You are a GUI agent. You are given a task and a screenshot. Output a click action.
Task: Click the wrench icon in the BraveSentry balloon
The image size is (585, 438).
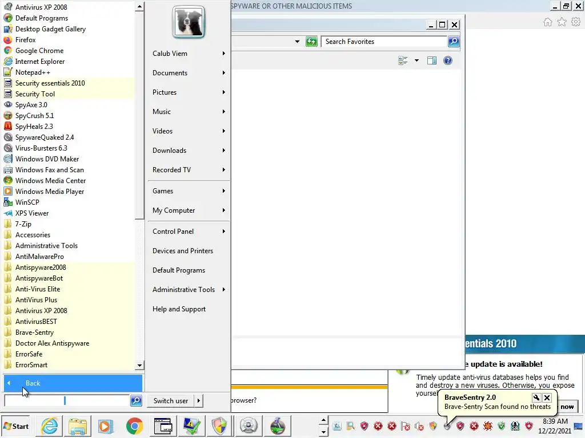tap(536, 398)
